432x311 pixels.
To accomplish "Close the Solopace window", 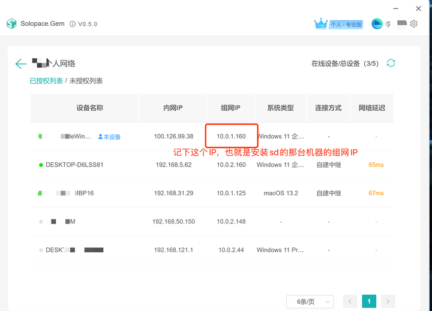I will click(418, 8).
